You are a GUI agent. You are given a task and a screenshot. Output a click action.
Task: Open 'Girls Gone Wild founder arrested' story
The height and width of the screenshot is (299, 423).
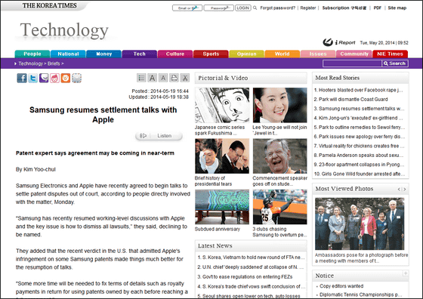coord(359,174)
